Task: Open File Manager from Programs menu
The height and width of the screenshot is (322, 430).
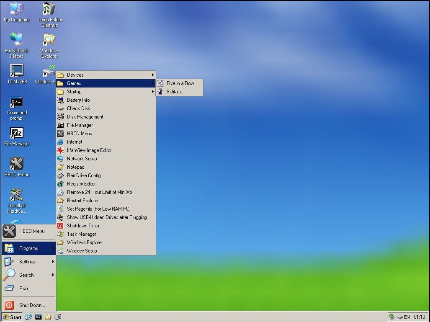Action: (x=106, y=125)
